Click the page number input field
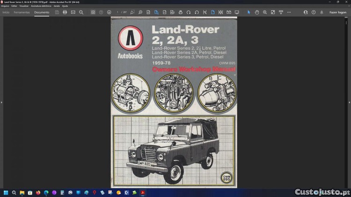Screen dimensions: 351x197 pos(118,12)
